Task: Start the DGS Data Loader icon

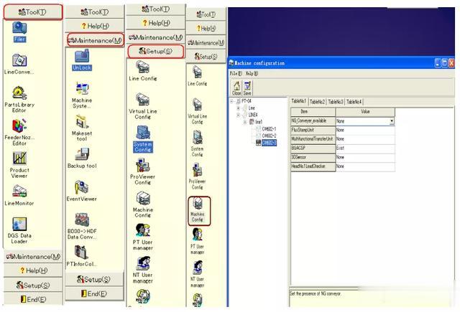Action: [x=19, y=231]
